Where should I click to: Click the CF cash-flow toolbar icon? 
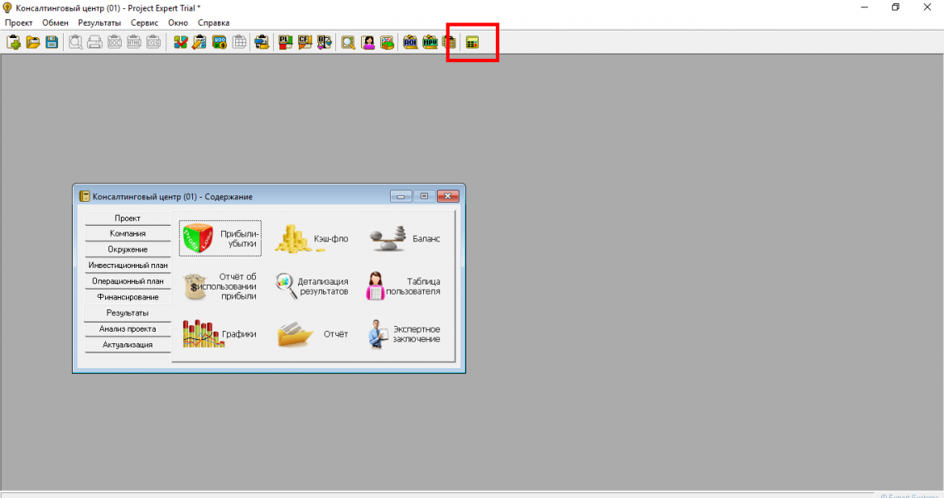305,42
